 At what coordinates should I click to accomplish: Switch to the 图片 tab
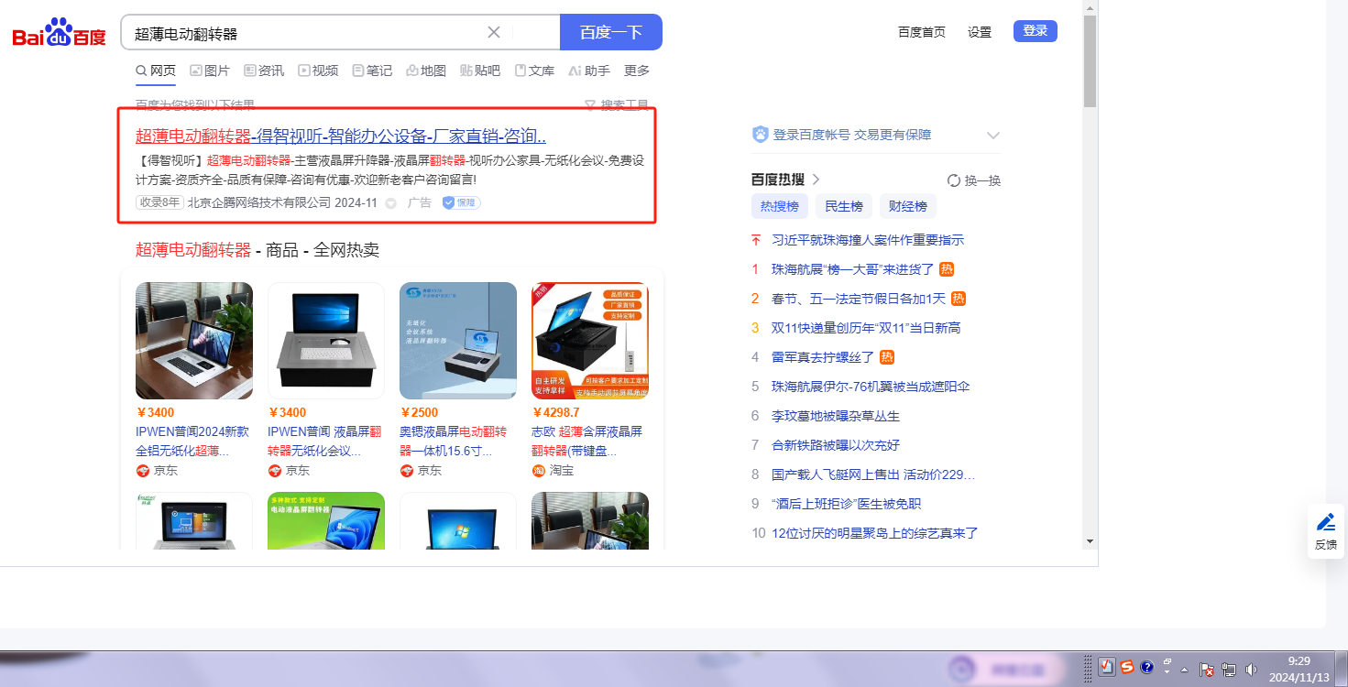[210, 71]
